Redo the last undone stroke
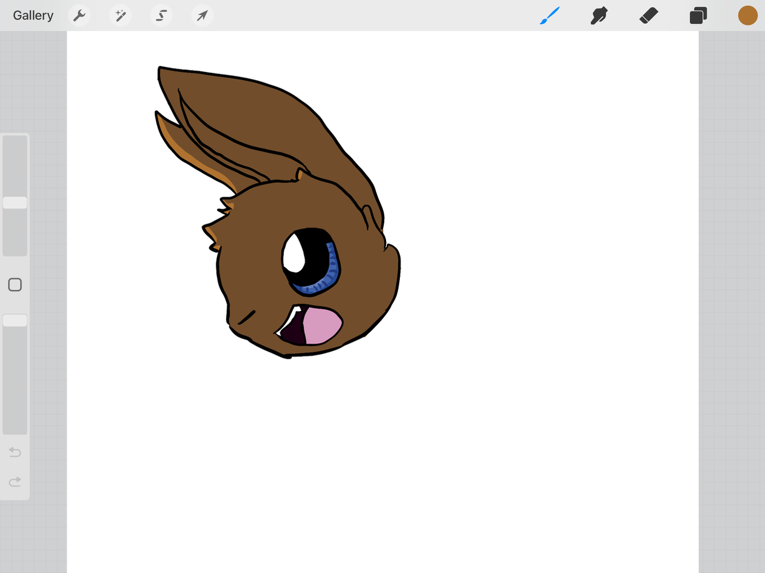Viewport: 765px width, 573px height. (x=15, y=481)
